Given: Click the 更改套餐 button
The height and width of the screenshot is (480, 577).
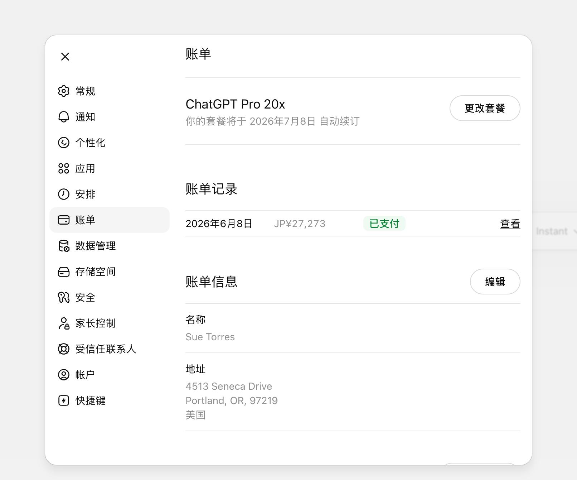Looking at the screenshot, I should click(x=485, y=108).
